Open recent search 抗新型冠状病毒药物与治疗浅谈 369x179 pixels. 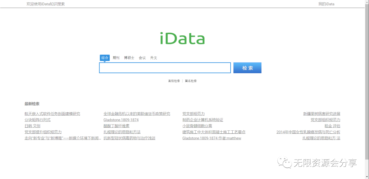[129, 138]
